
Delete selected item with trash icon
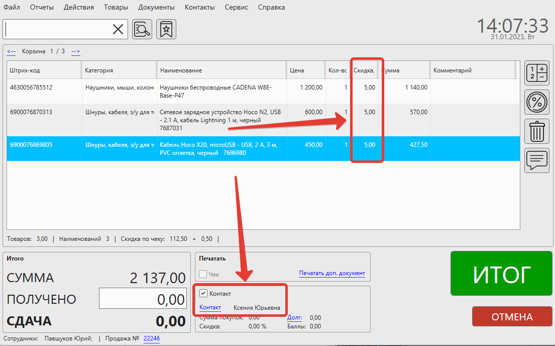[x=536, y=132]
